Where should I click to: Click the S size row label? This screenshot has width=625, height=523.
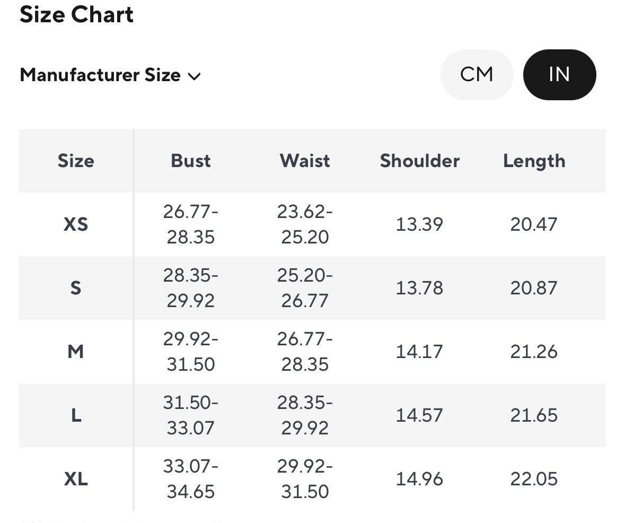pos(76,288)
